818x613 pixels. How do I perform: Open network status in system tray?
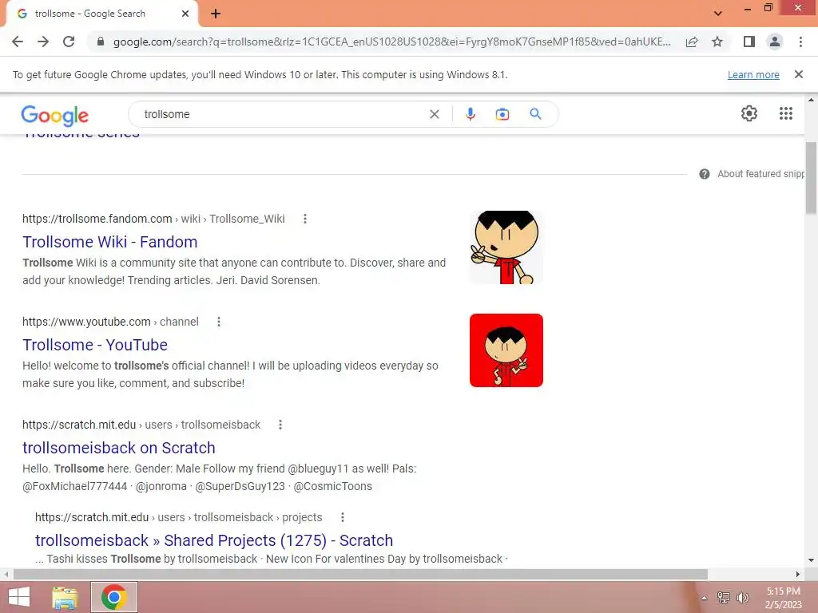pos(723,597)
